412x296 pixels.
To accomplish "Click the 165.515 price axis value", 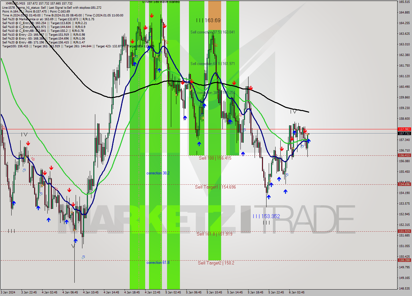I will [404, 2].
